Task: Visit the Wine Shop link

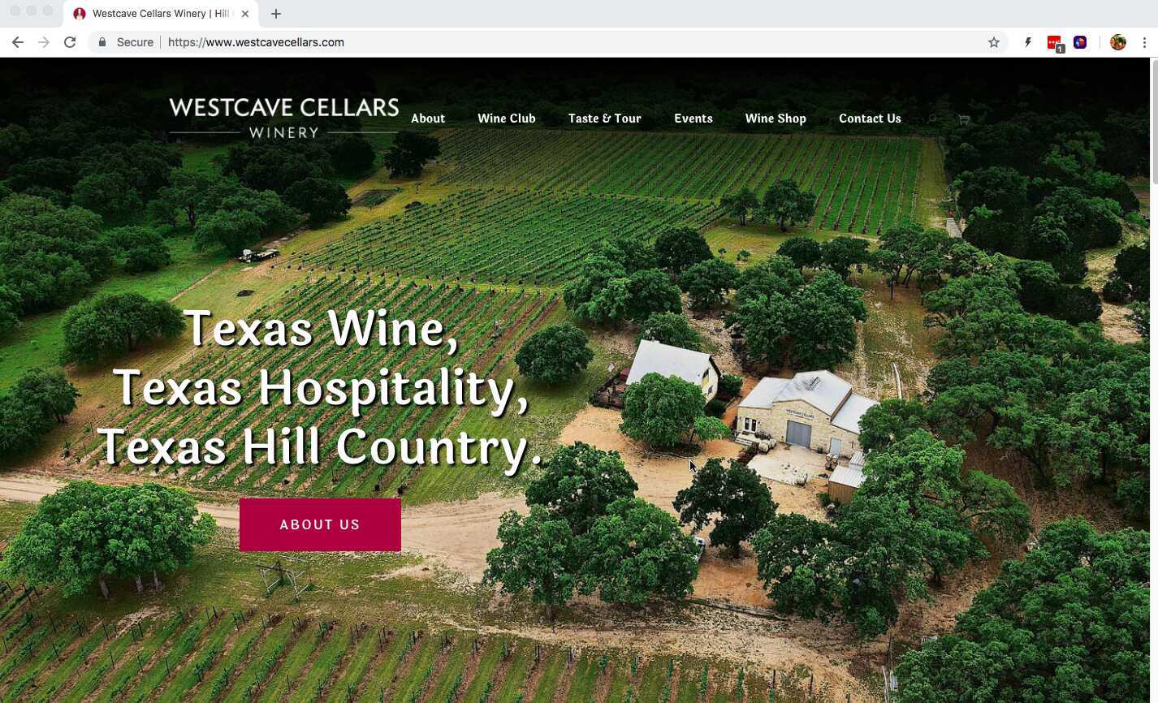Action: click(776, 119)
